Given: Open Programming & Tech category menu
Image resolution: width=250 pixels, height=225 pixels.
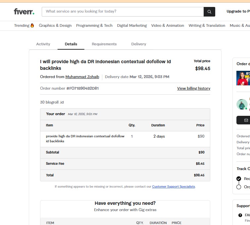Looking at the screenshot, I should 94,25.
